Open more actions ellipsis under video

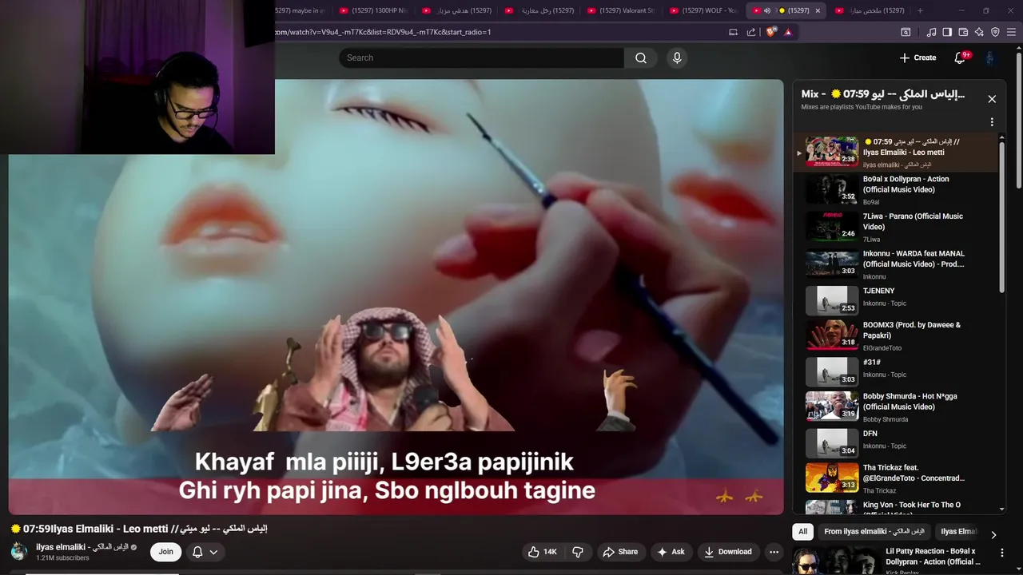click(774, 552)
